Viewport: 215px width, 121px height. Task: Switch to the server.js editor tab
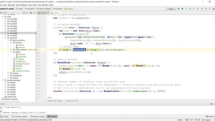click(43, 13)
